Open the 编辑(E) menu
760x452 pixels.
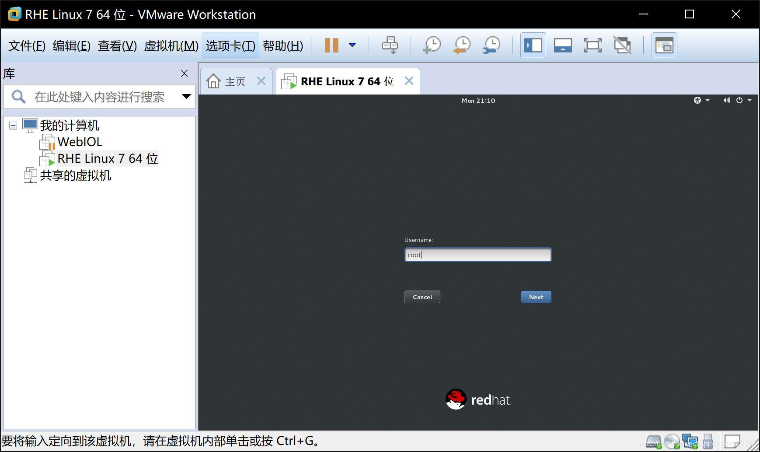pos(72,46)
